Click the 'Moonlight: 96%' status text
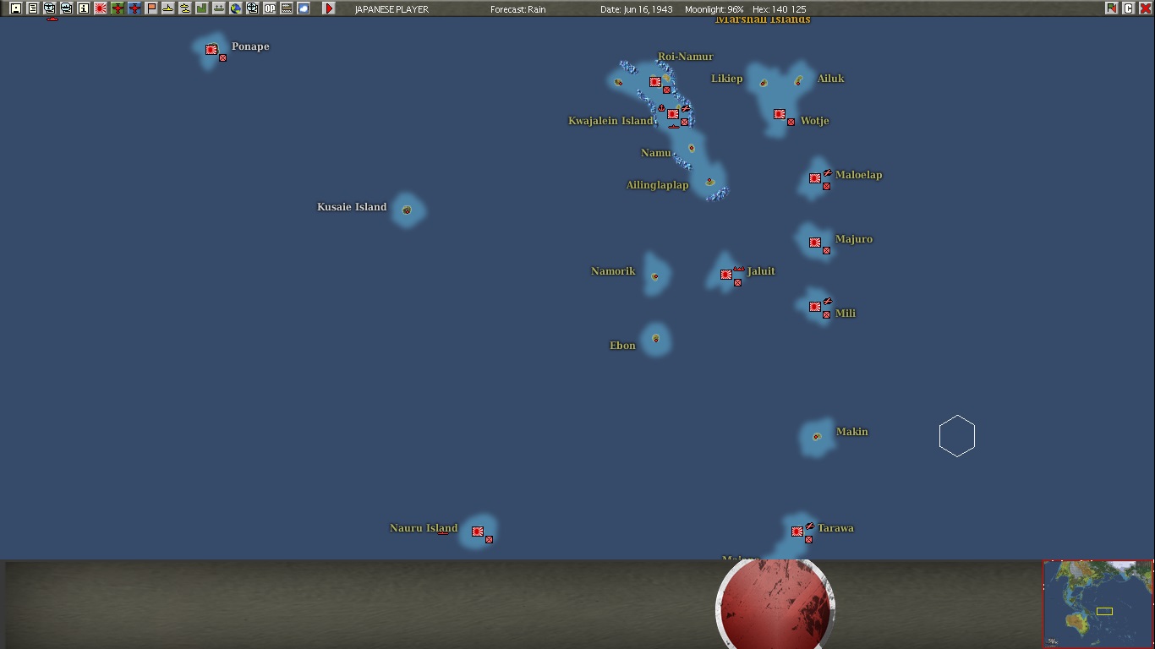1155x649 pixels. (x=714, y=9)
